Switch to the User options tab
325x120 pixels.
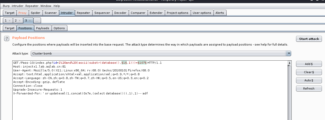tap(202, 13)
